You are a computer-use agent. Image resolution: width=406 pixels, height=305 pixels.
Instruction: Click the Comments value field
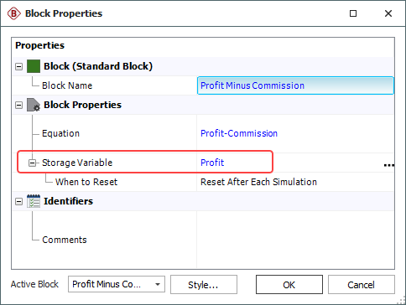pos(295,240)
